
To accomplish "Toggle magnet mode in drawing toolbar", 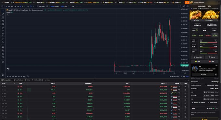I will (x=3, y=47).
